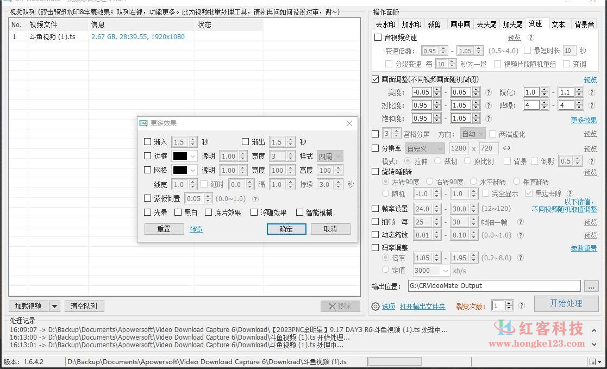Image resolution: width=607 pixels, height=369 pixels.
Task: Switch to the 画中画 tab
Action: [x=460, y=24]
